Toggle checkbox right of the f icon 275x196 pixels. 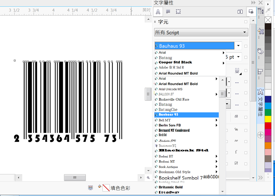click(246, 153)
